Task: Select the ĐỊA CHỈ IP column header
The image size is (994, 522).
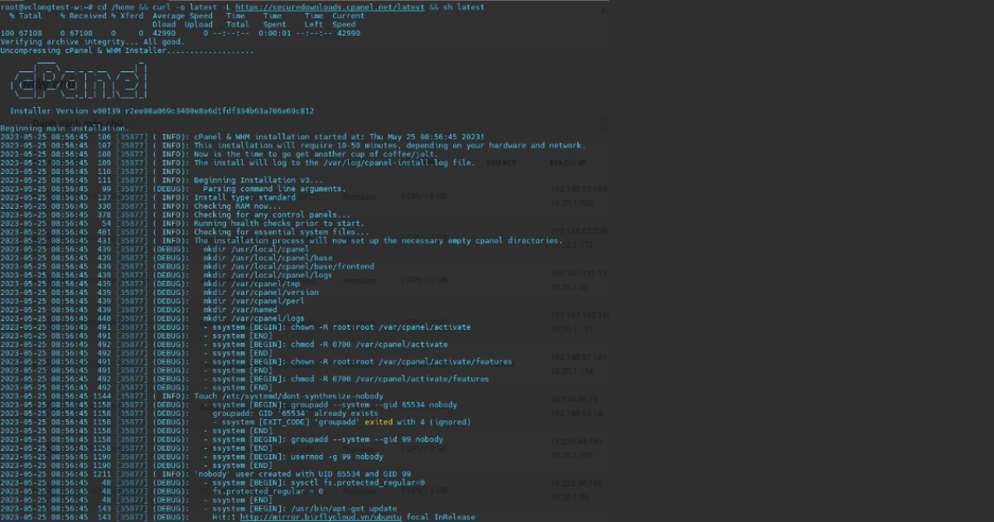Action: pyautogui.click(x=567, y=163)
